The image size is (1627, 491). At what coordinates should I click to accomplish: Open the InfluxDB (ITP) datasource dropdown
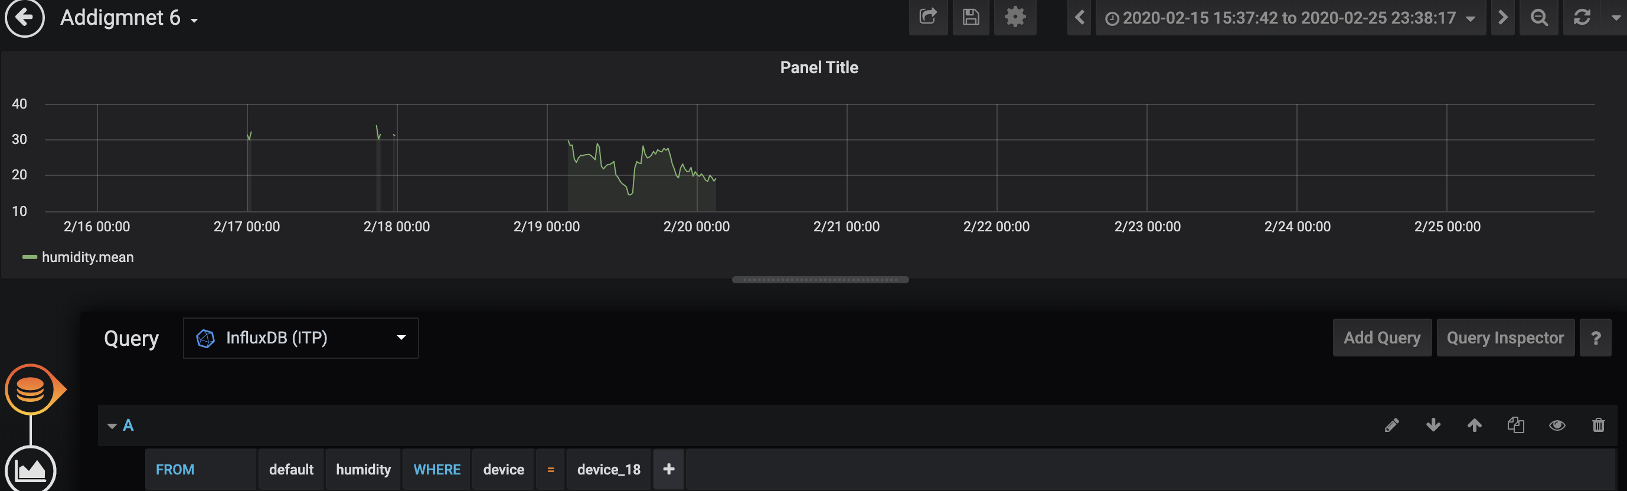(x=300, y=338)
